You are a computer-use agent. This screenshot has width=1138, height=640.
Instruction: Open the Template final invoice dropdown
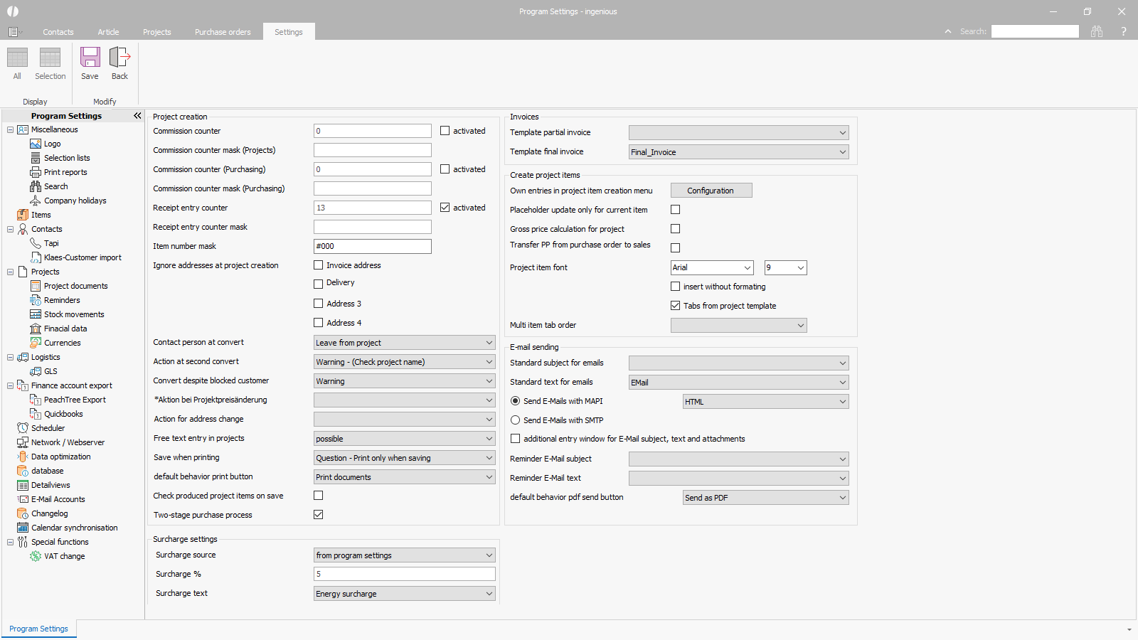pyautogui.click(x=738, y=152)
